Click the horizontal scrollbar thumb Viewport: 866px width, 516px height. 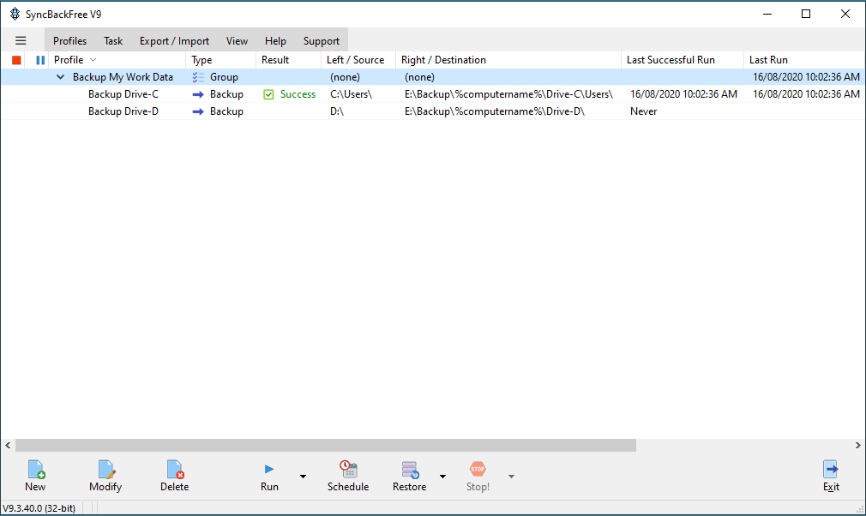click(x=326, y=446)
